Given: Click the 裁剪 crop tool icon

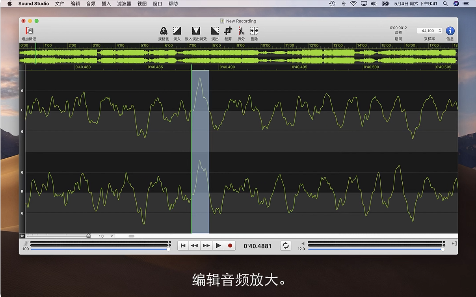Looking at the screenshot, I should 228,31.
